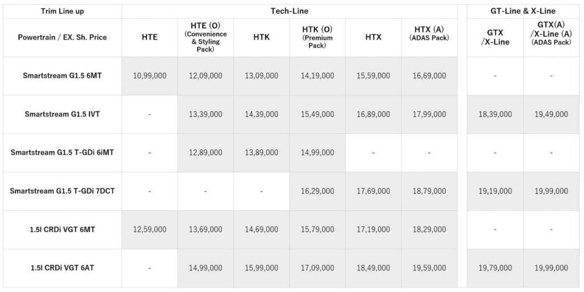584x292 pixels.
Task: Click the Smartstream G1.5 6MT row label
Action: [x=62, y=75]
